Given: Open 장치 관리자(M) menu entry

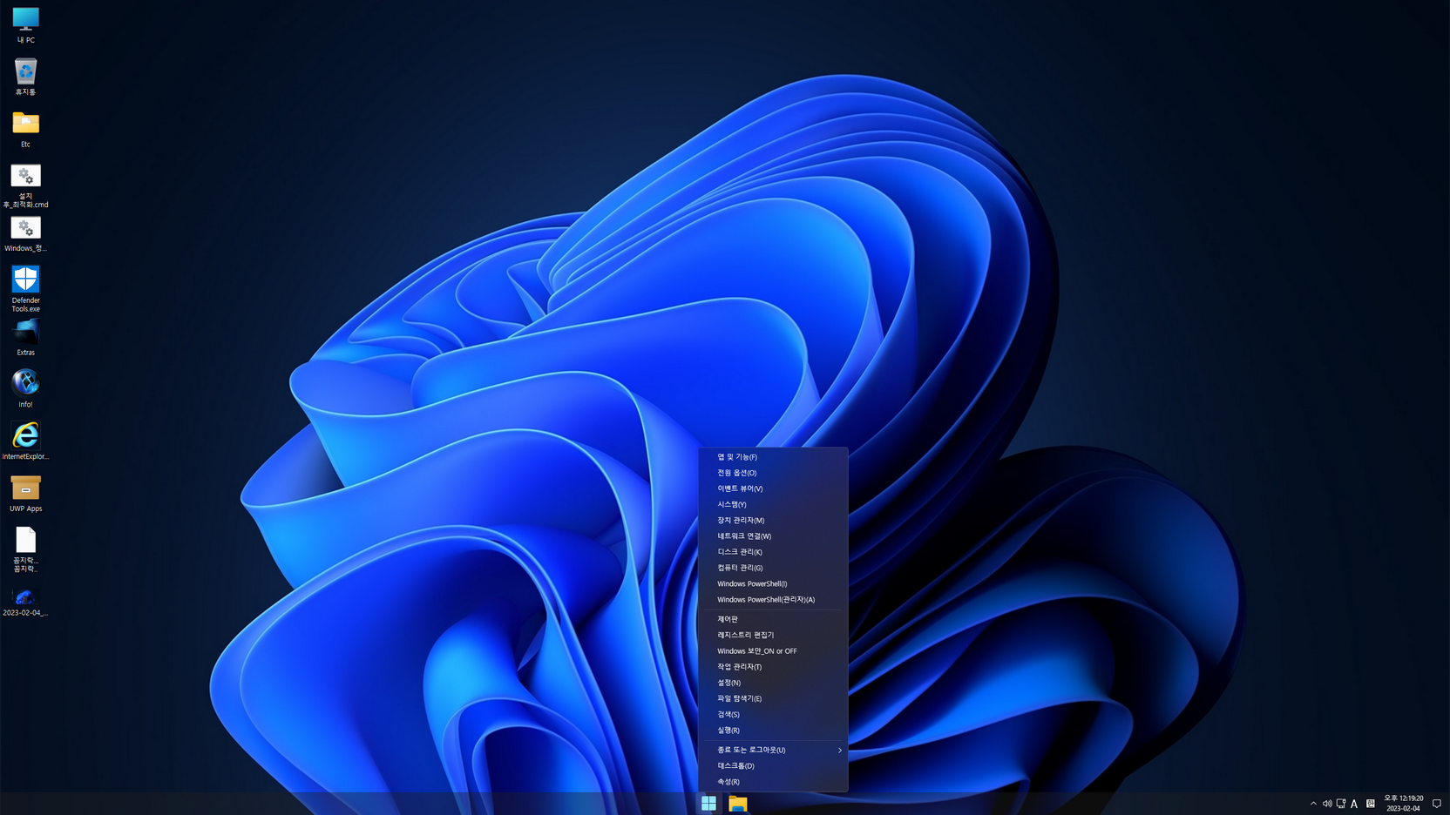Looking at the screenshot, I should click(x=773, y=521).
